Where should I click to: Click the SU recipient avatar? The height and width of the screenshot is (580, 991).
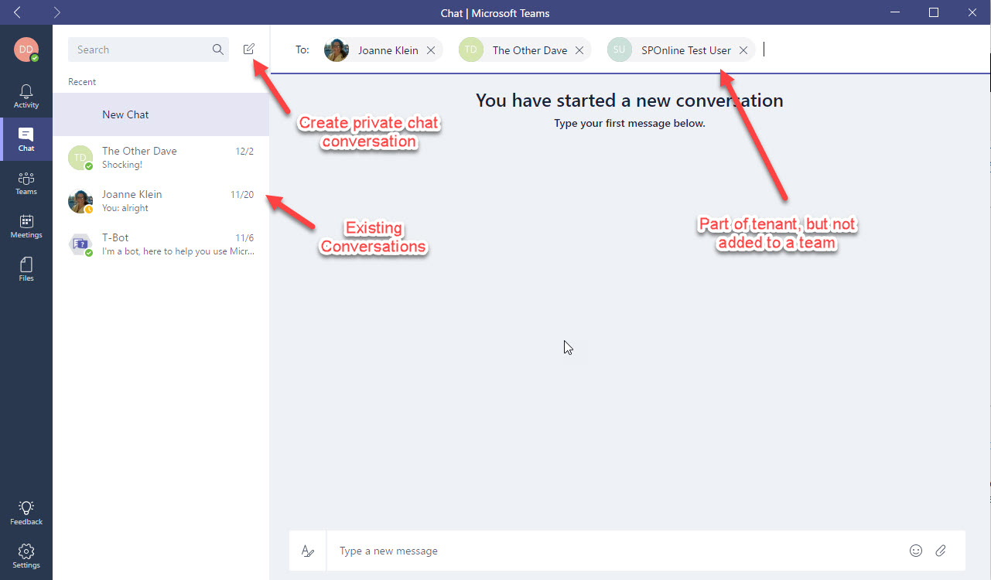(620, 50)
